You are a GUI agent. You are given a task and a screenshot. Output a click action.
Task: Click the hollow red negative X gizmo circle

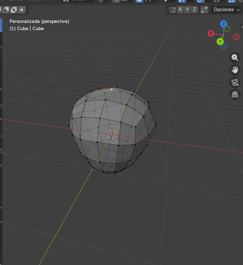pos(236,37)
